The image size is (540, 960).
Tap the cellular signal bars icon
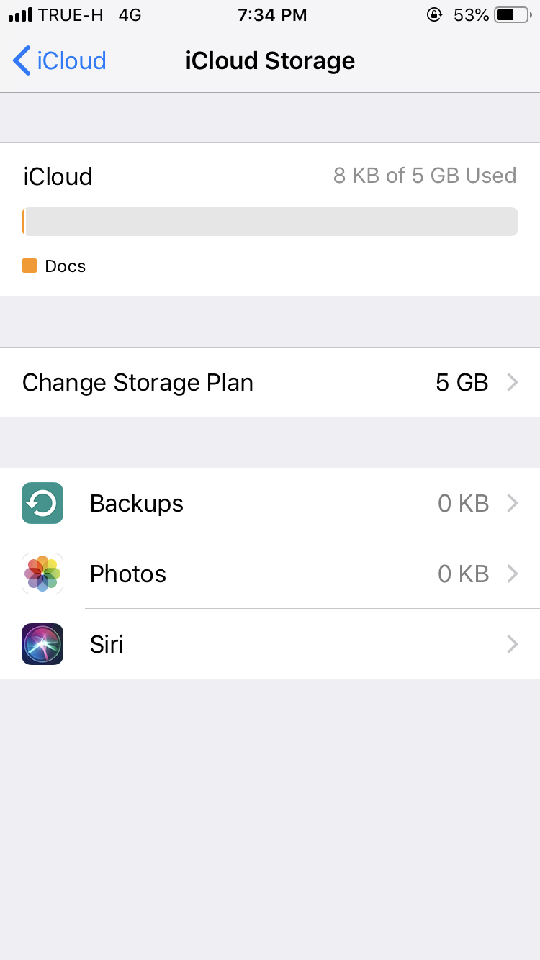pos(21,15)
